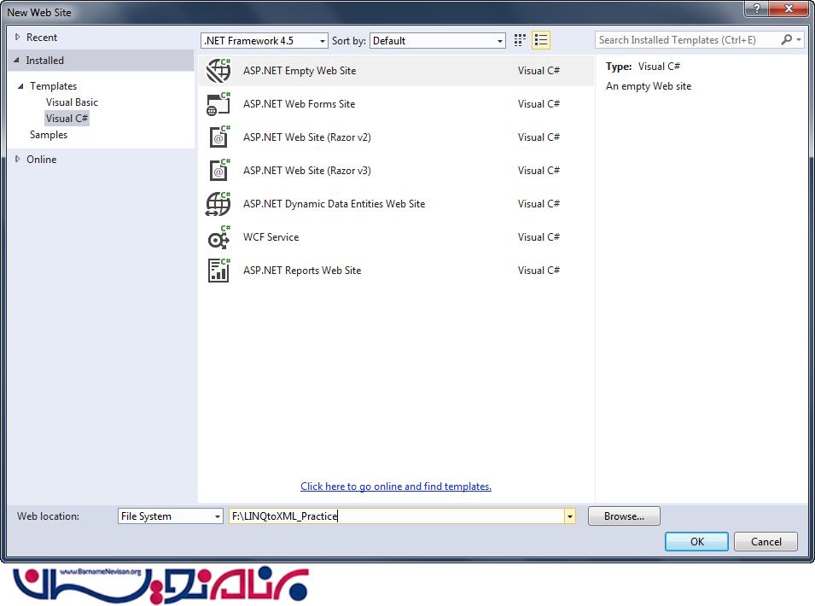Select ASP.NET Empty Web Site template name
This screenshot has width=815, height=606.
[x=300, y=71]
